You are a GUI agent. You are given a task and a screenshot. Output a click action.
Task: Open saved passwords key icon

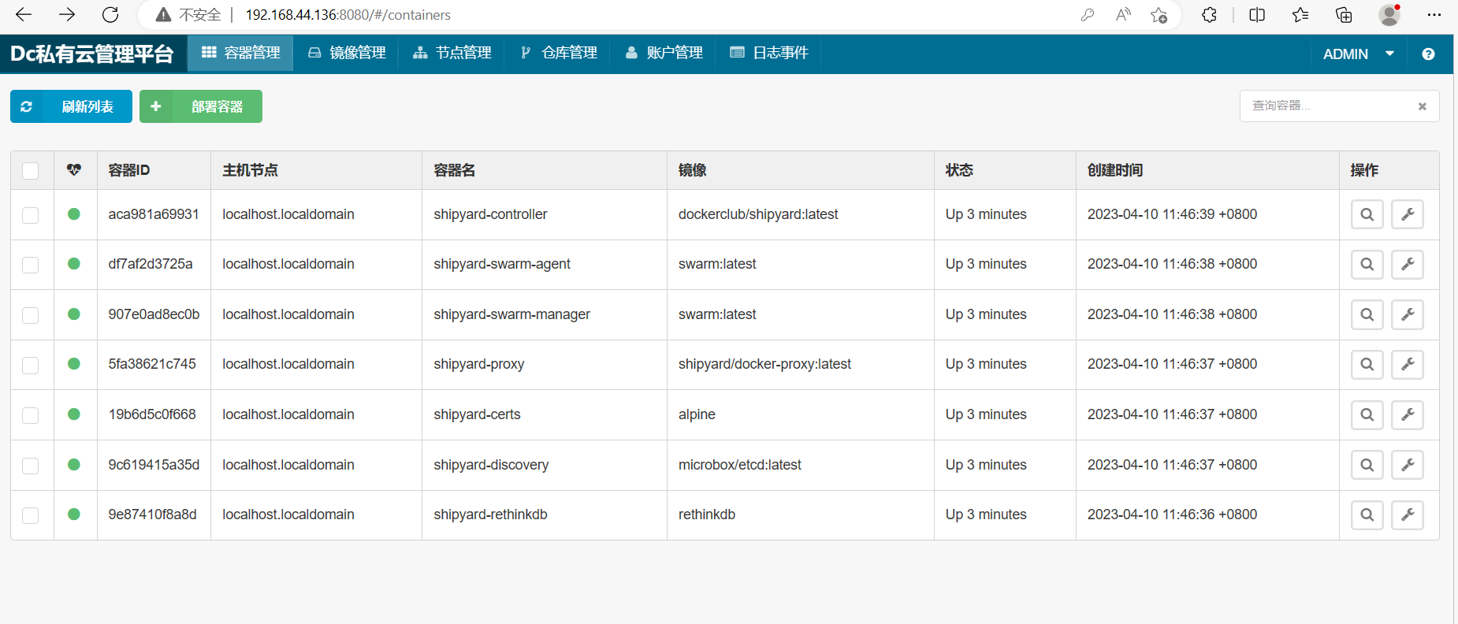[1088, 15]
